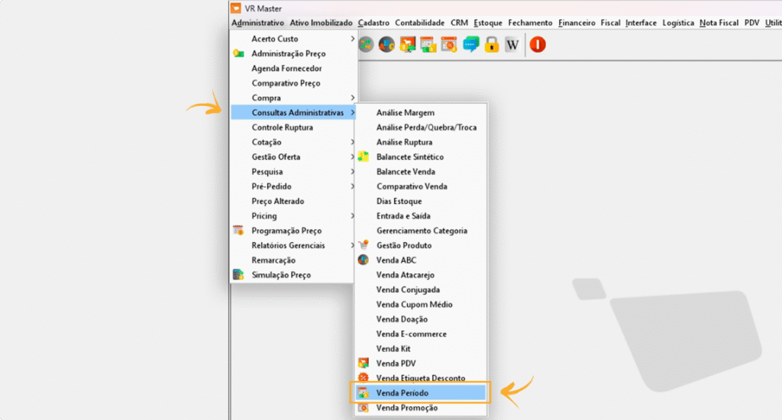
Task: Click the VR Master title bar logo
Action: coord(236,8)
